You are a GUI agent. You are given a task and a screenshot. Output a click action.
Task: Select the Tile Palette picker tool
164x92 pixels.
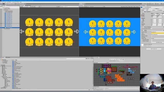119,59
